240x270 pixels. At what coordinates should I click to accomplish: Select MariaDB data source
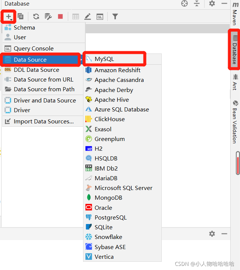click(x=123, y=178)
